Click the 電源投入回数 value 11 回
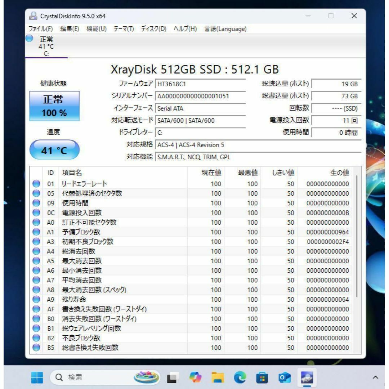389x389 pixels. (336, 120)
